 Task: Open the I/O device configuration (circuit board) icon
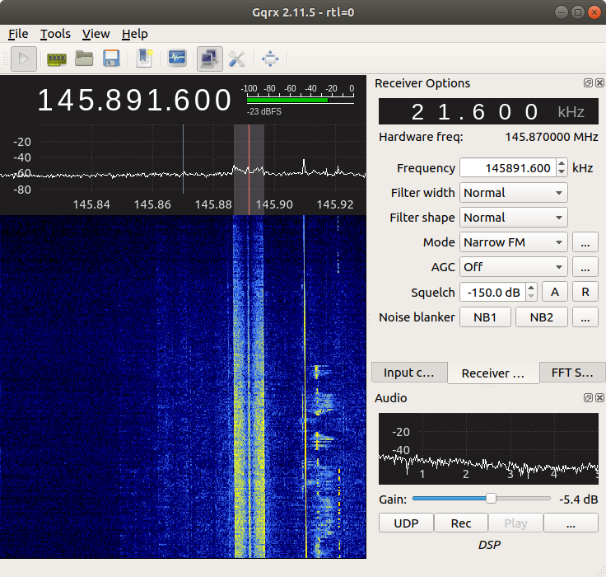point(57,59)
